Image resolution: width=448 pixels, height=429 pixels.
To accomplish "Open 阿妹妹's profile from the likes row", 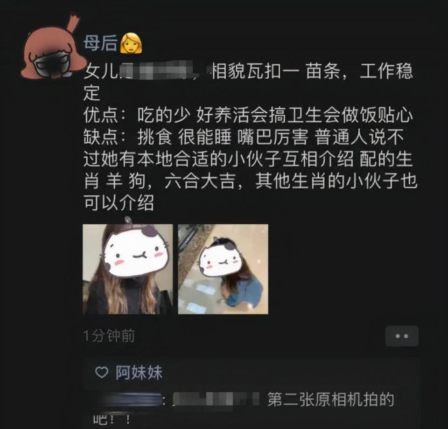I will (x=139, y=373).
